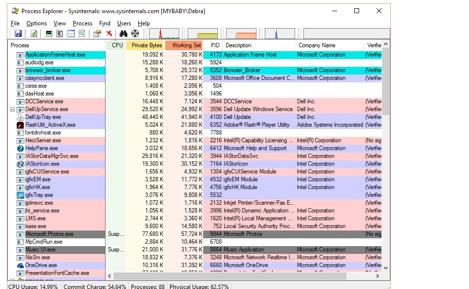Select the PresentationFontCache.exe process name
469x289 pixels.
point(57,273)
